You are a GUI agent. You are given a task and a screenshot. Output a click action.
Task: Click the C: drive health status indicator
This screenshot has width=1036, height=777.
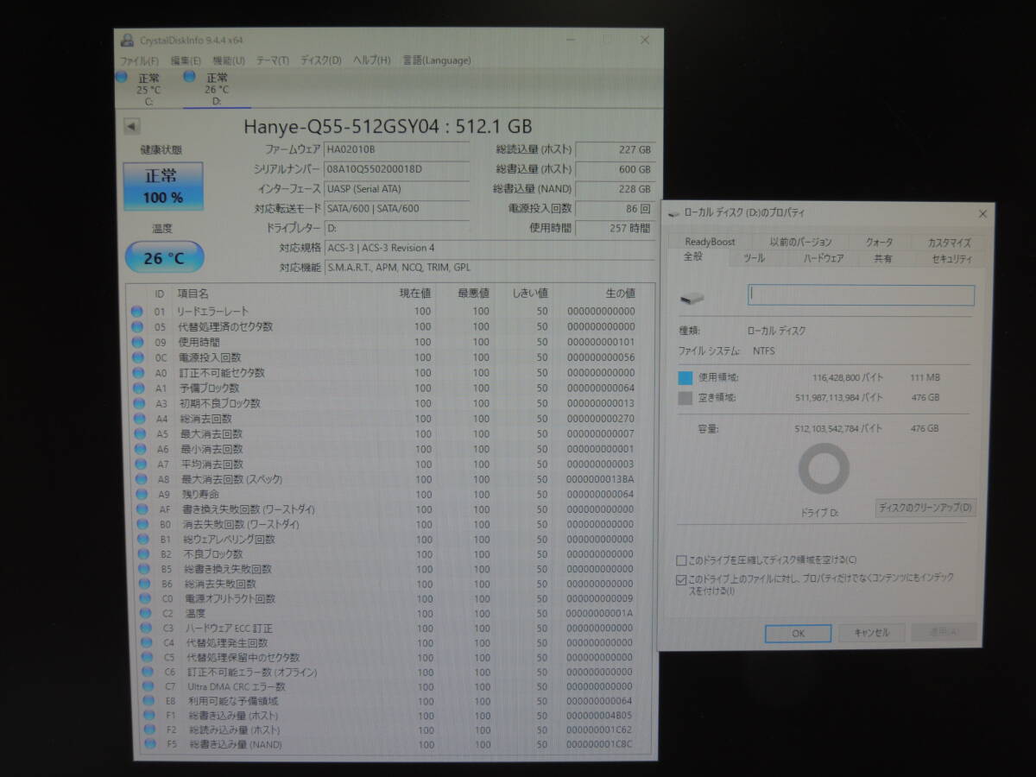122,78
